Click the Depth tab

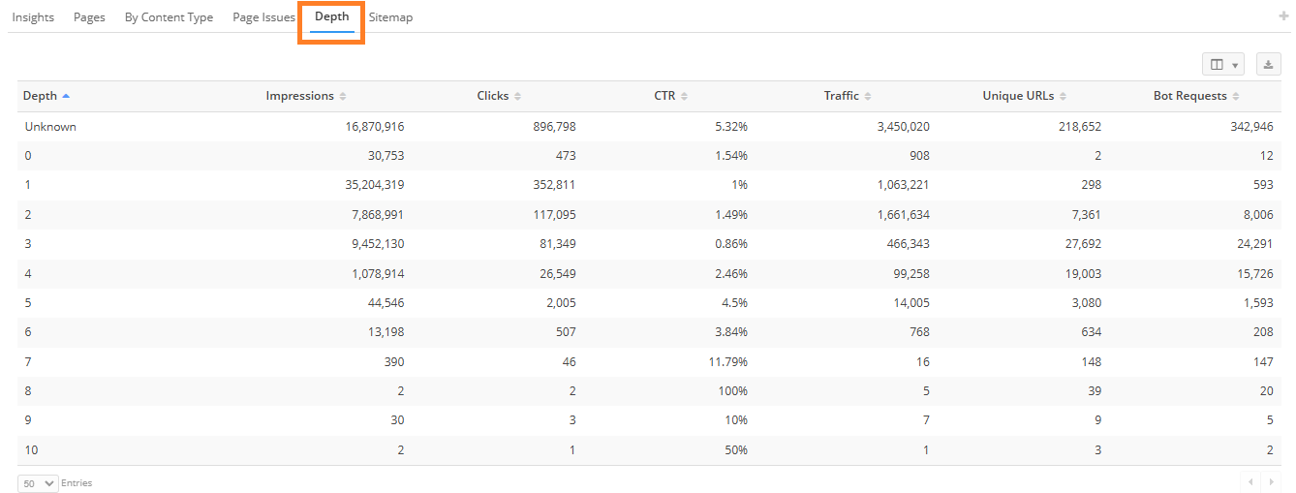pyautogui.click(x=332, y=17)
